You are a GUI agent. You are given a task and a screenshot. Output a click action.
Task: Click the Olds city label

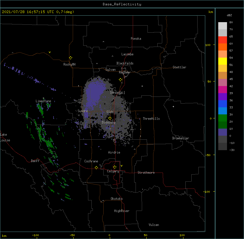[110, 112]
